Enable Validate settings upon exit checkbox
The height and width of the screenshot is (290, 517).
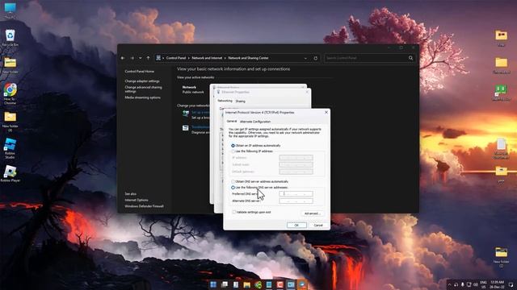[x=233, y=212]
